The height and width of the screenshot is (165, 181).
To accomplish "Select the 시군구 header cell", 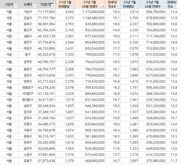I will (9, 4).
